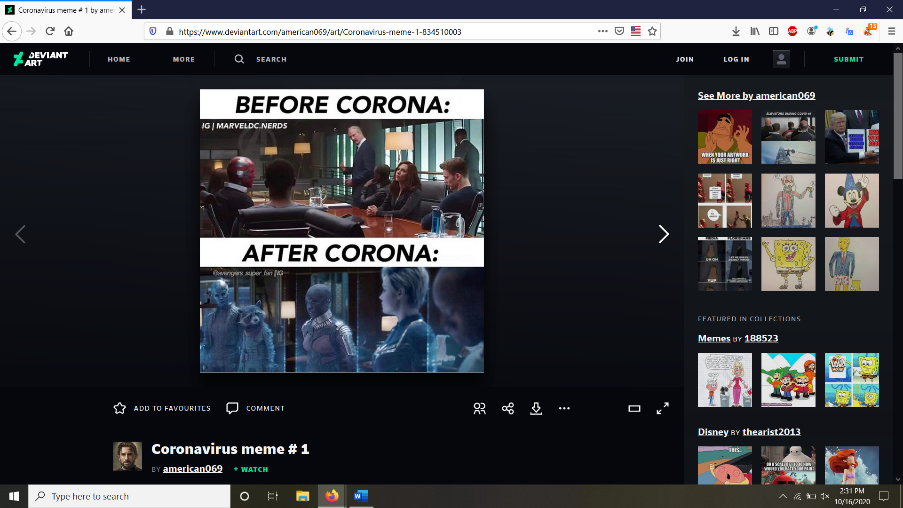
Task: Open Microsoft Word from the taskbar
Action: (x=361, y=496)
